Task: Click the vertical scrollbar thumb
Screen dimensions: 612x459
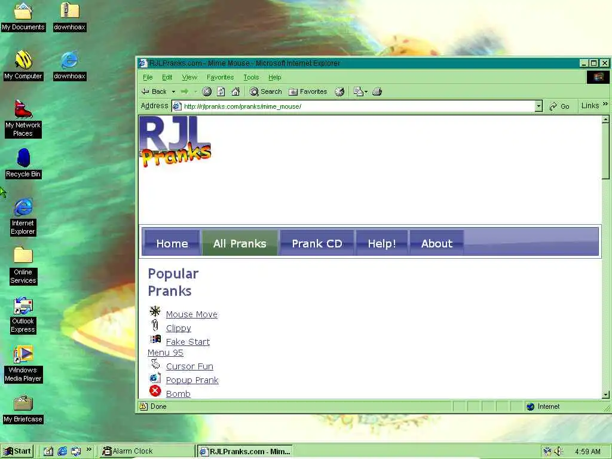Action: (x=605, y=151)
